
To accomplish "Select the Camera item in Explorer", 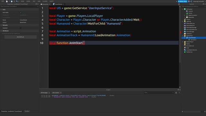I will [x=190, y=11].
